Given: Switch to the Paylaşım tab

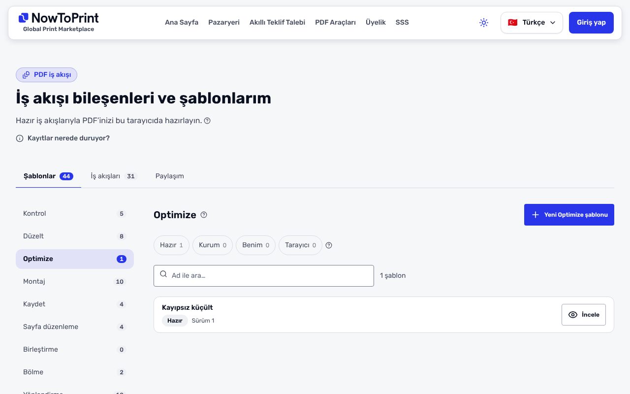Looking at the screenshot, I should coord(170,176).
